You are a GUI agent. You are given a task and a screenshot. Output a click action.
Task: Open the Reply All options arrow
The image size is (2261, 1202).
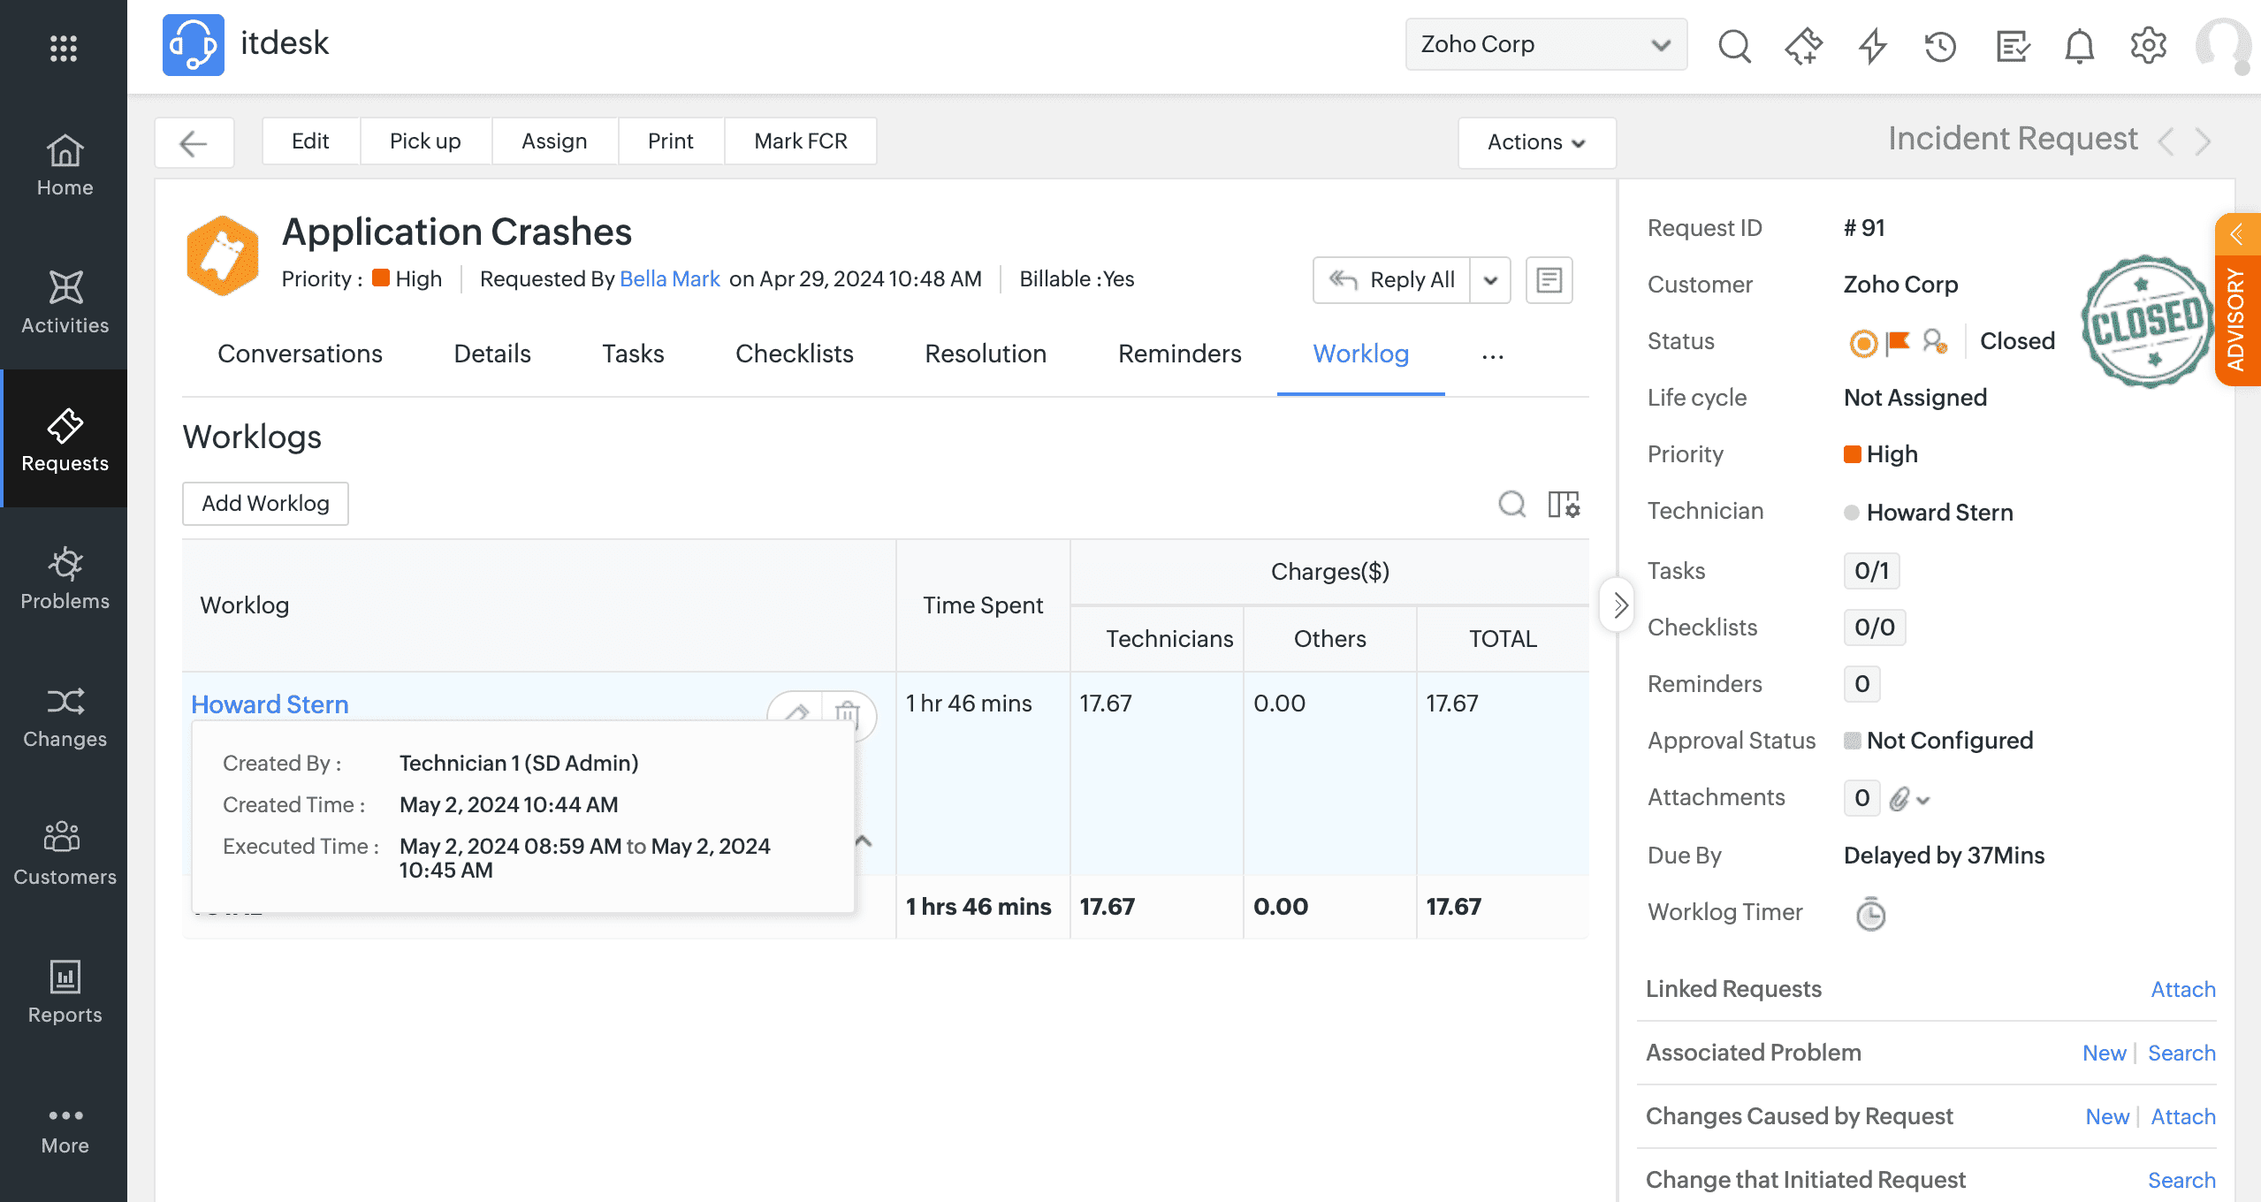(x=1490, y=280)
